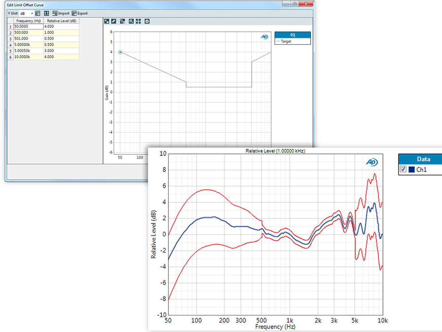This screenshot has height=332, width=442.
Task: Click the Ch1 blue color swatch
Action: (412, 169)
